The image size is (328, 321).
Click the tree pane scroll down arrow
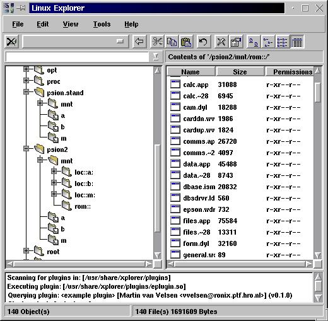pyautogui.click(x=157, y=255)
